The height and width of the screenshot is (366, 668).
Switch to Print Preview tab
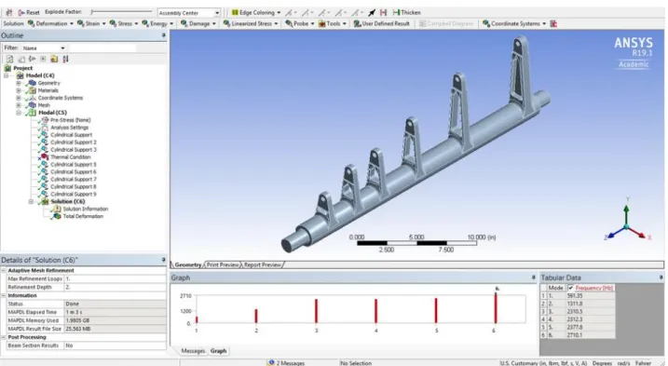223,264
